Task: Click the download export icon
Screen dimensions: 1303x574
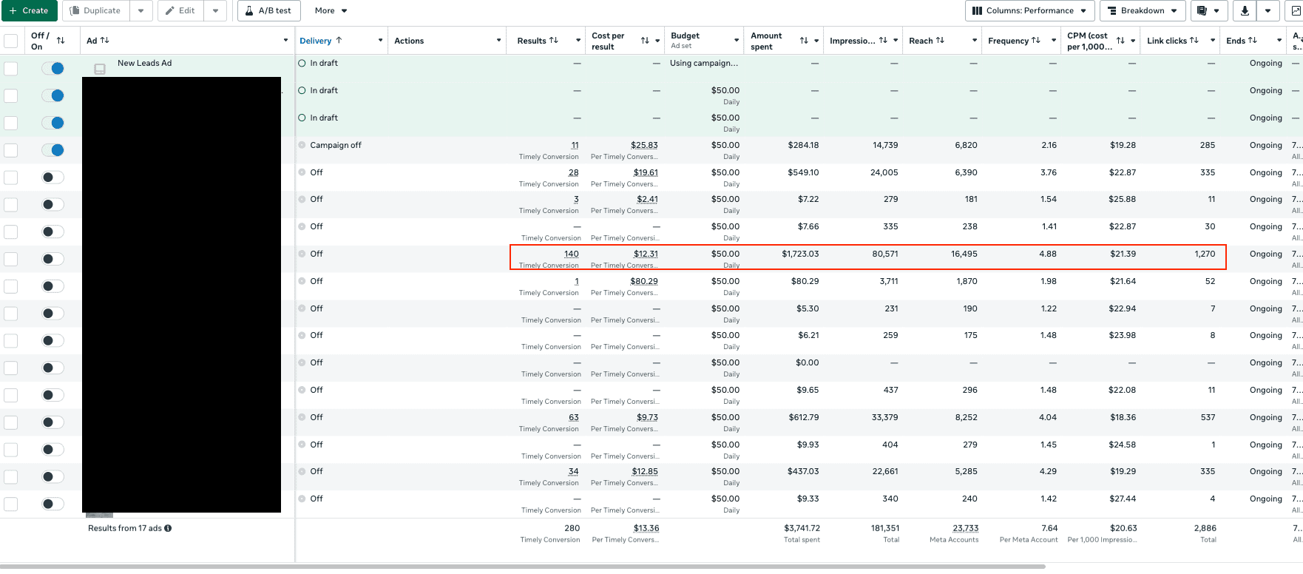Action: tap(1245, 10)
